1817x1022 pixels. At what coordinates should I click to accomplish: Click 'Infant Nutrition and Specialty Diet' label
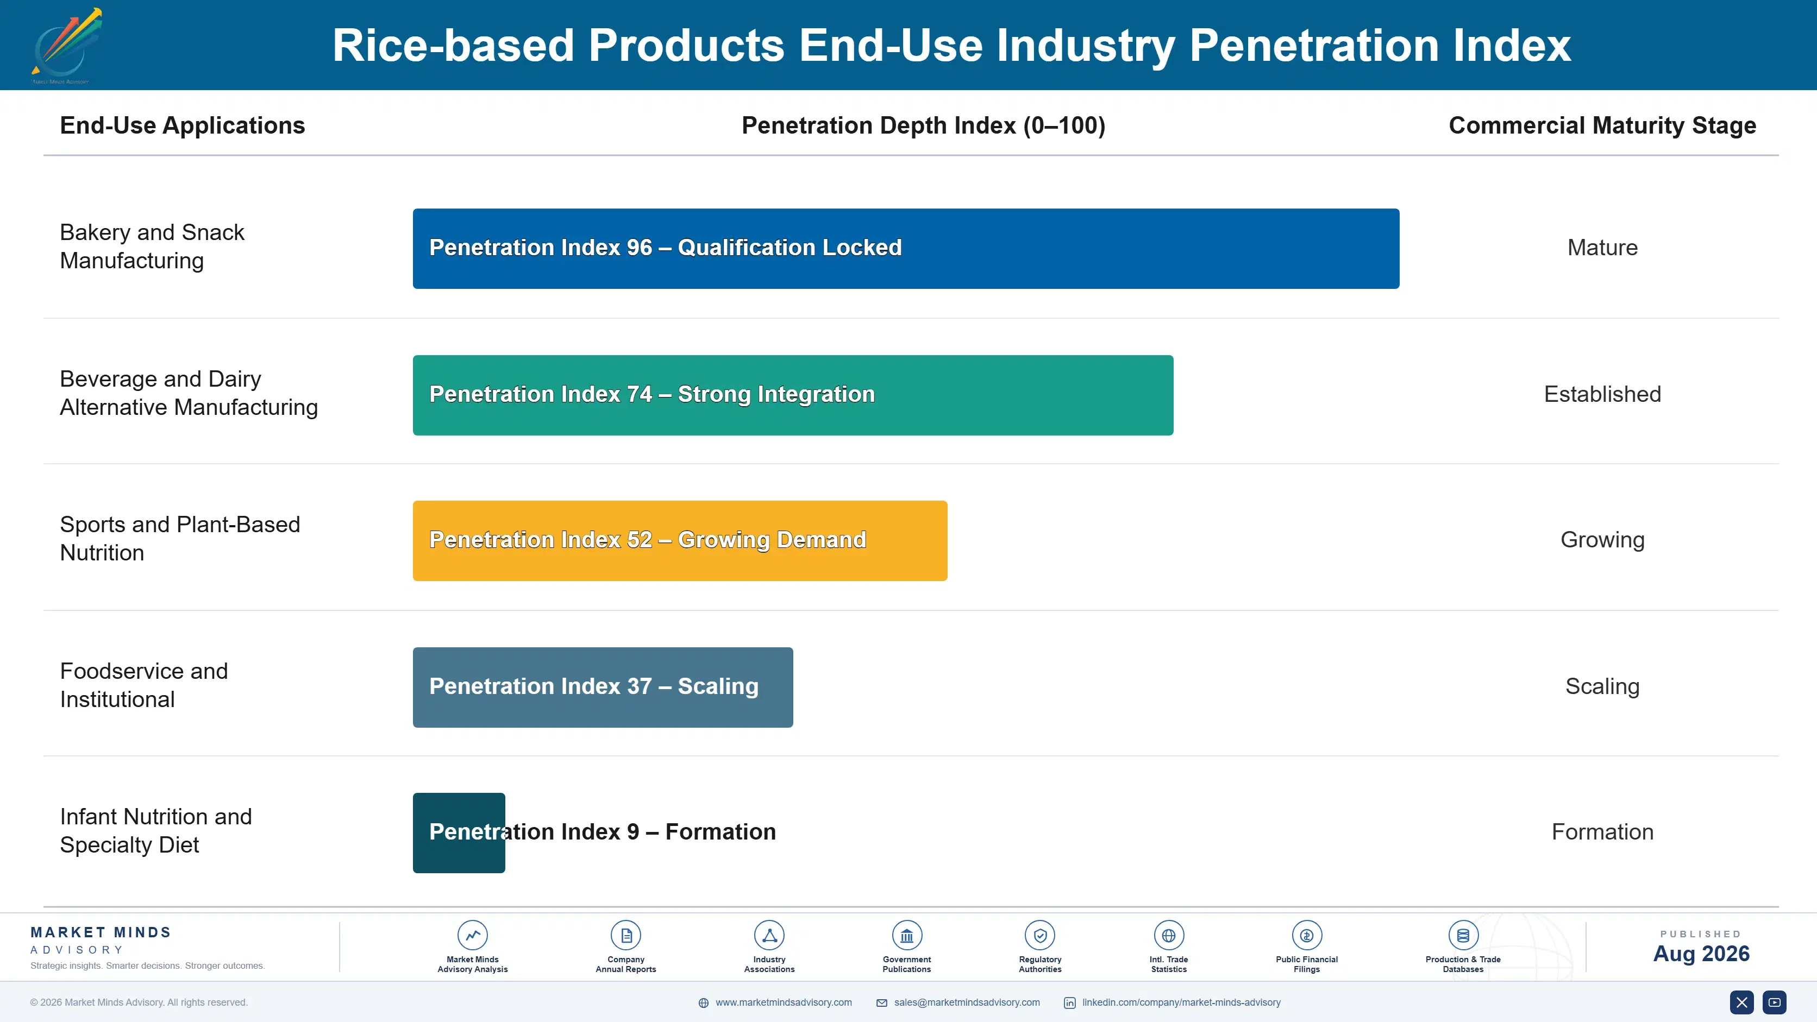pyautogui.click(x=156, y=830)
